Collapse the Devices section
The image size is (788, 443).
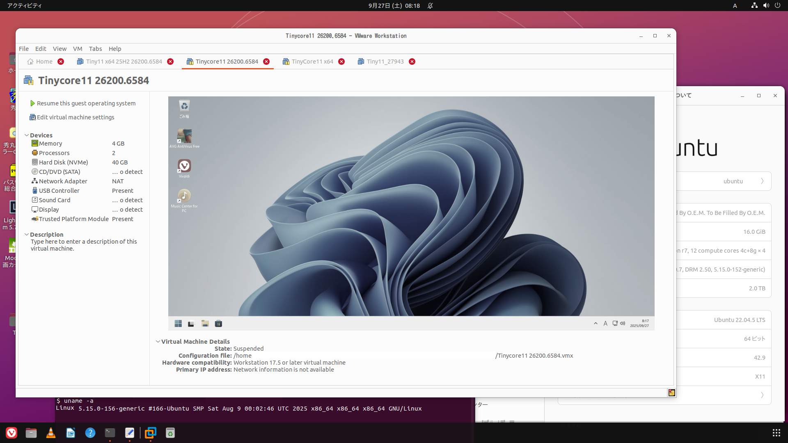[27, 135]
